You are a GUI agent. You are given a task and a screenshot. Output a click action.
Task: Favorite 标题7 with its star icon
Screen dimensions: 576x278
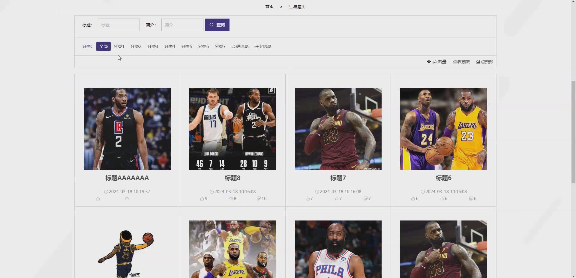click(337, 199)
